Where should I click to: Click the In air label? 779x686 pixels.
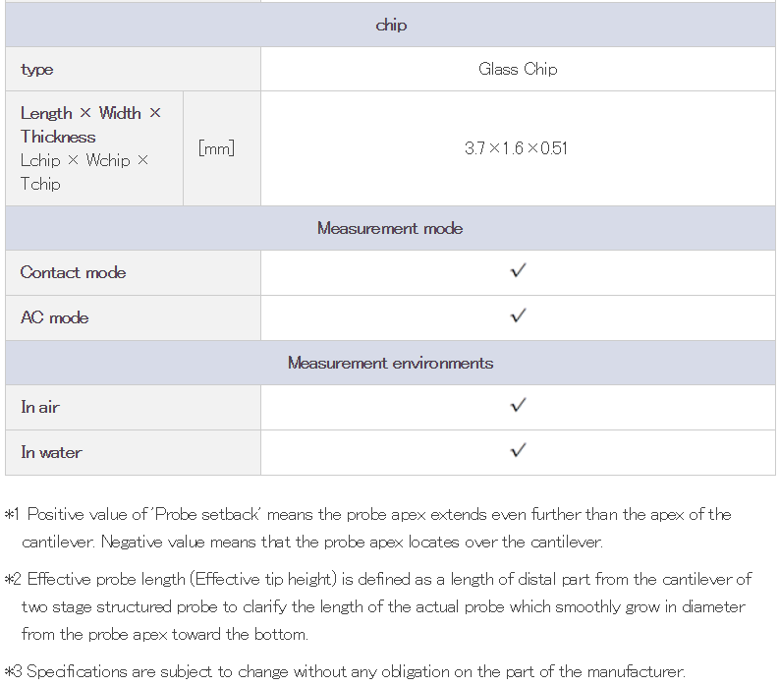tap(40, 407)
